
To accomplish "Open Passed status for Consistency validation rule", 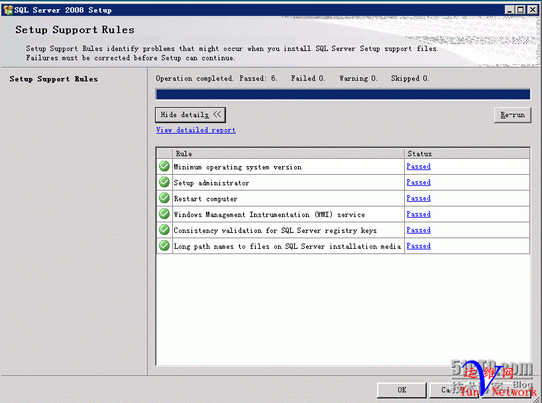I will 419,230.
